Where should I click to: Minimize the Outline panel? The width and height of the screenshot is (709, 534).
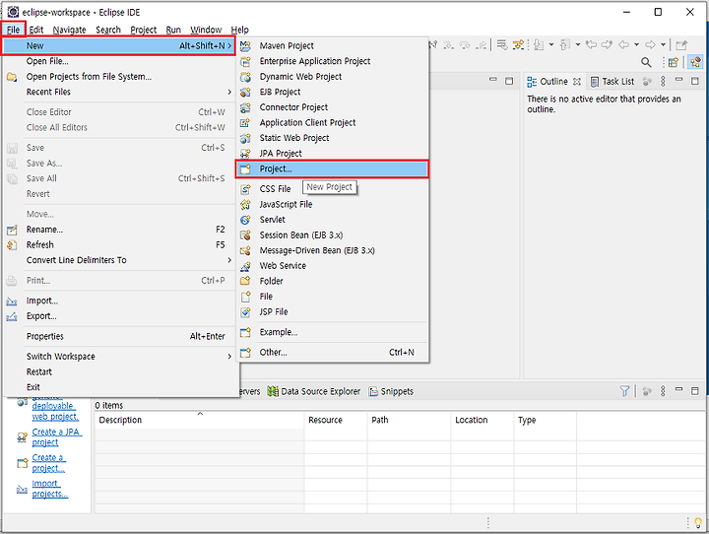tap(678, 80)
